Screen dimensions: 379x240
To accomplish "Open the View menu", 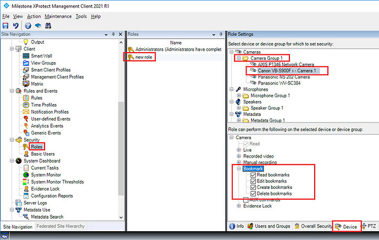I will [x=18, y=16].
